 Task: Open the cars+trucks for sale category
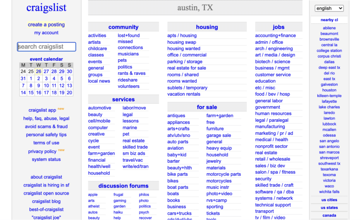point(179,213)
